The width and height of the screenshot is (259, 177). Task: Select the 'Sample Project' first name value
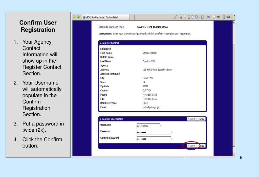tap(149, 53)
